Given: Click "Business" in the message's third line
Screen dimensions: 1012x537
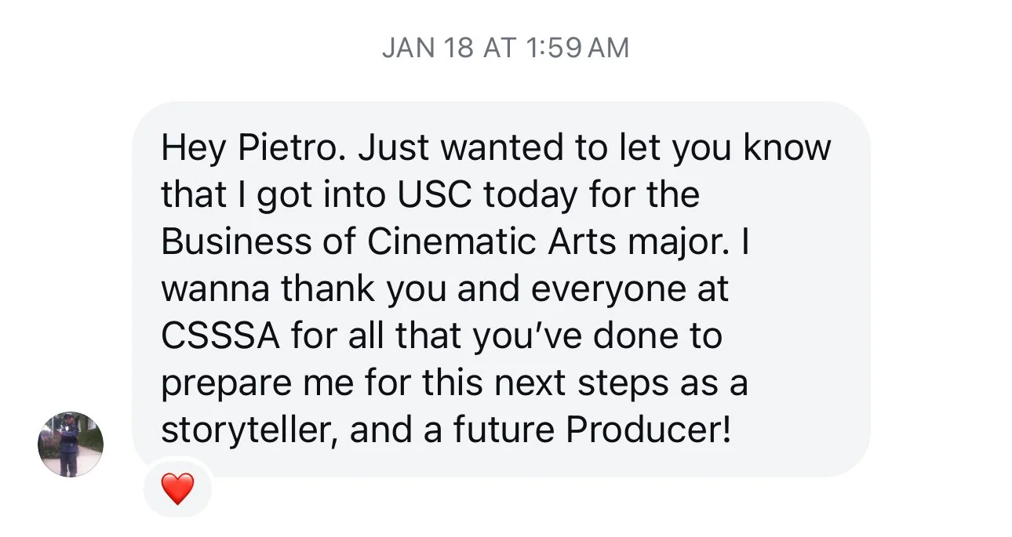Looking at the screenshot, I should (x=235, y=243).
